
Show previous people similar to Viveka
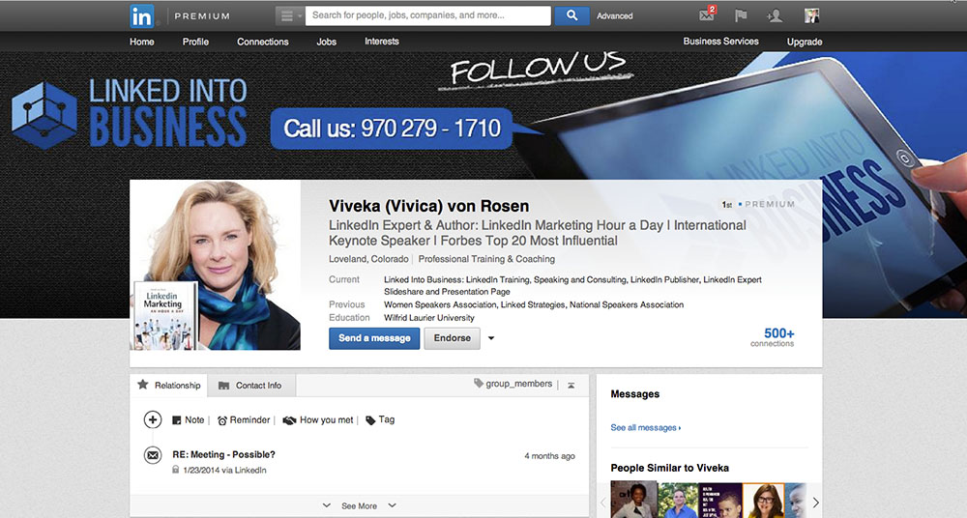[603, 503]
